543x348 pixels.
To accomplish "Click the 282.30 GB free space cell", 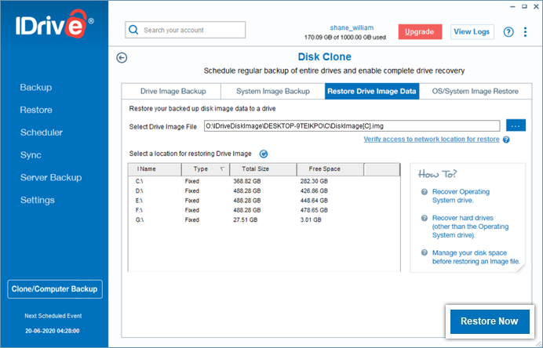I will (x=314, y=181).
